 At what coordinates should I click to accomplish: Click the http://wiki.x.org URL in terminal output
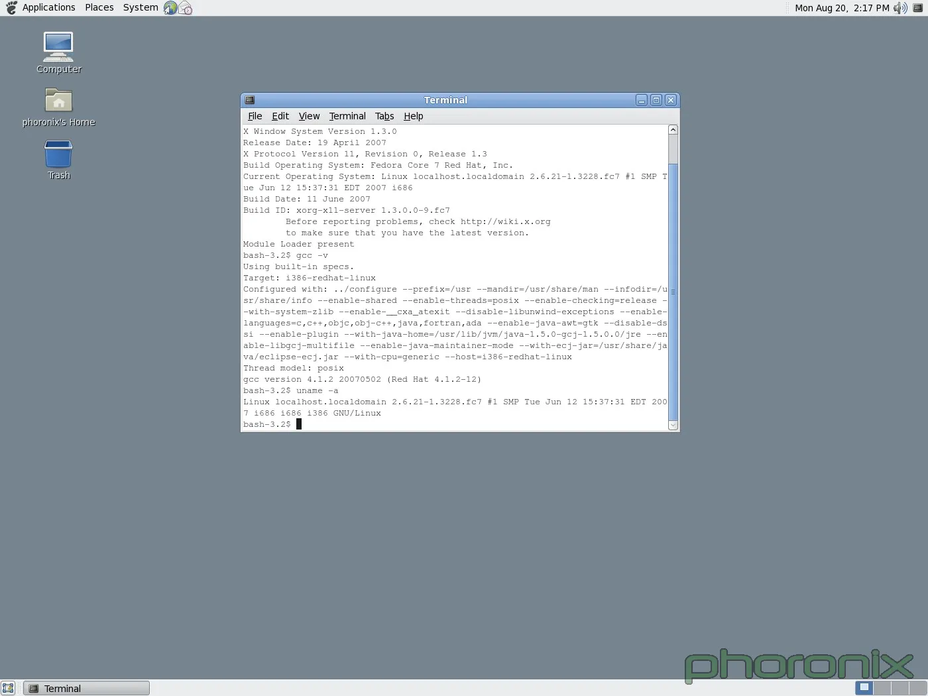(506, 222)
